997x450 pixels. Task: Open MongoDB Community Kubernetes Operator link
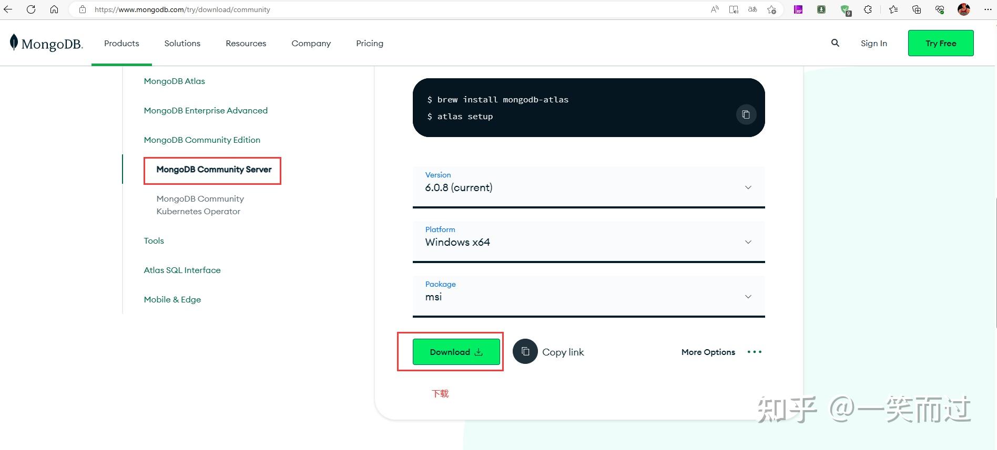click(x=200, y=205)
